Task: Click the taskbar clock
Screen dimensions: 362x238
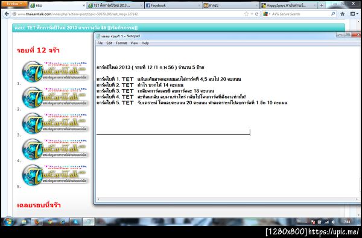Action: pyautogui.click(x=347, y=222)
